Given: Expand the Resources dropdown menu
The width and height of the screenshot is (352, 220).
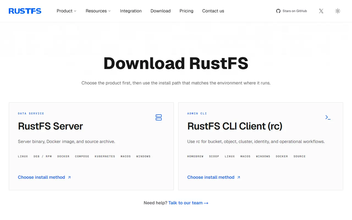Looking at the screenshot, I should [98, 11].
